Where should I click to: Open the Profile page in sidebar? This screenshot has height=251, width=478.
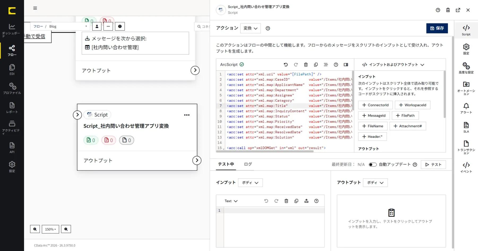(12, 89)
